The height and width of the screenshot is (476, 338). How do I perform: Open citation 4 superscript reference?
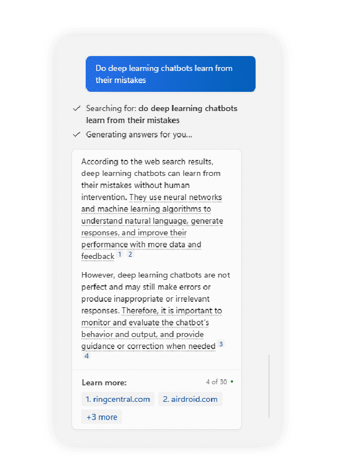[x=86, y=357]
